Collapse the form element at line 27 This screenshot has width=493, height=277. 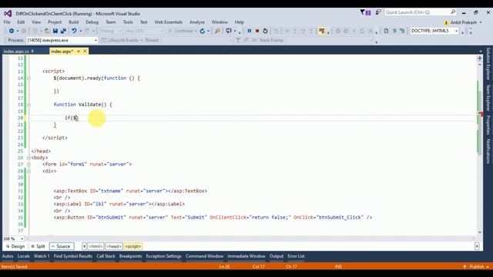click(x=29, y=164)
